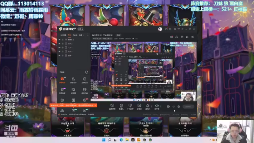
Task: Hide the 文本 3 source layer
Action: (59, 51)
